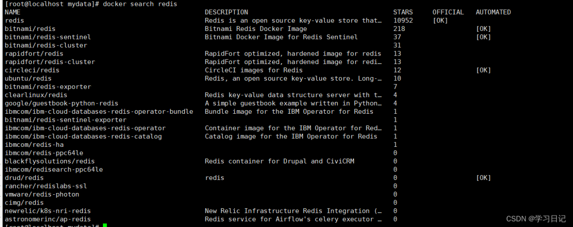The width and height of the screenshot is (573, 227).
Task: Click the automated [OK] for bitnami/redis
Action: (x=483, y=29)
